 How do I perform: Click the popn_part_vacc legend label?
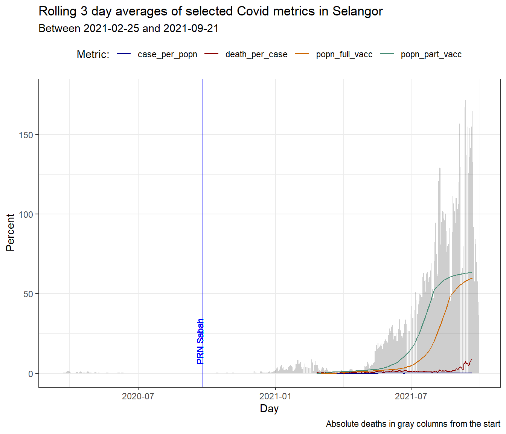tap(431, 54)
